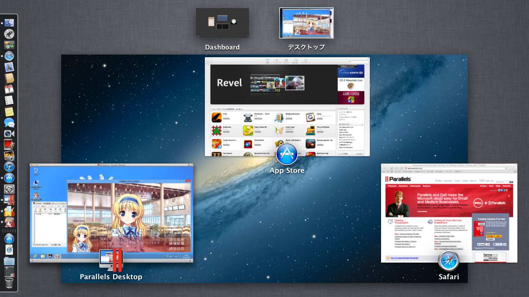Open the Trash in the Dock
Image resolution: width=529 pixels, height=297 pixels.
[9, 282]
